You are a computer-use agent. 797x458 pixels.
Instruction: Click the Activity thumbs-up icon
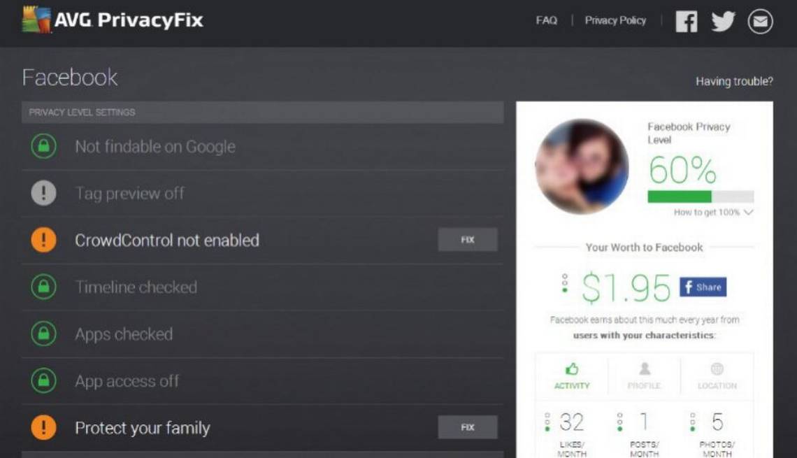pyautogui.click(x=572, y=368)
